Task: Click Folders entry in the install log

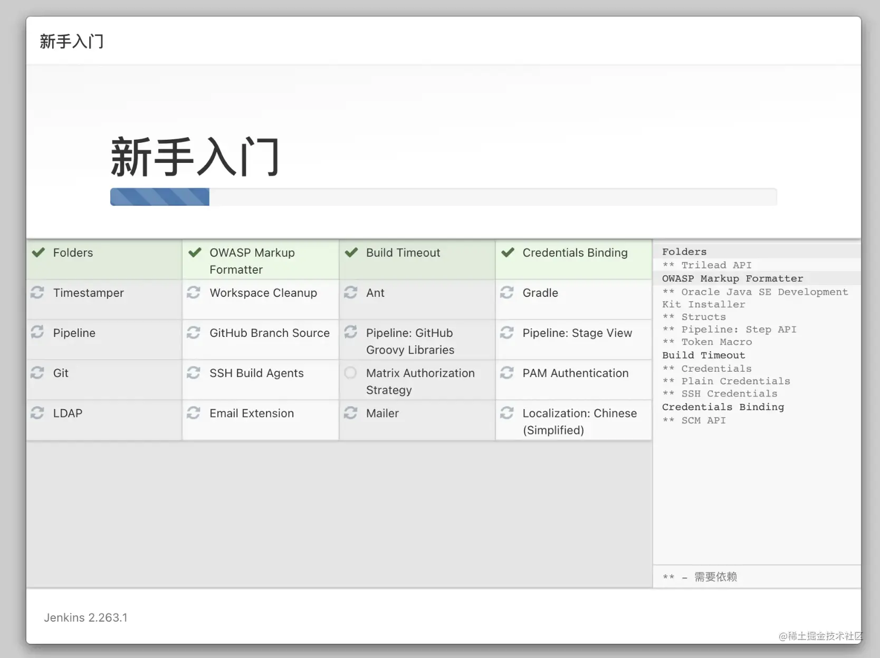Action: click(684, 251)
